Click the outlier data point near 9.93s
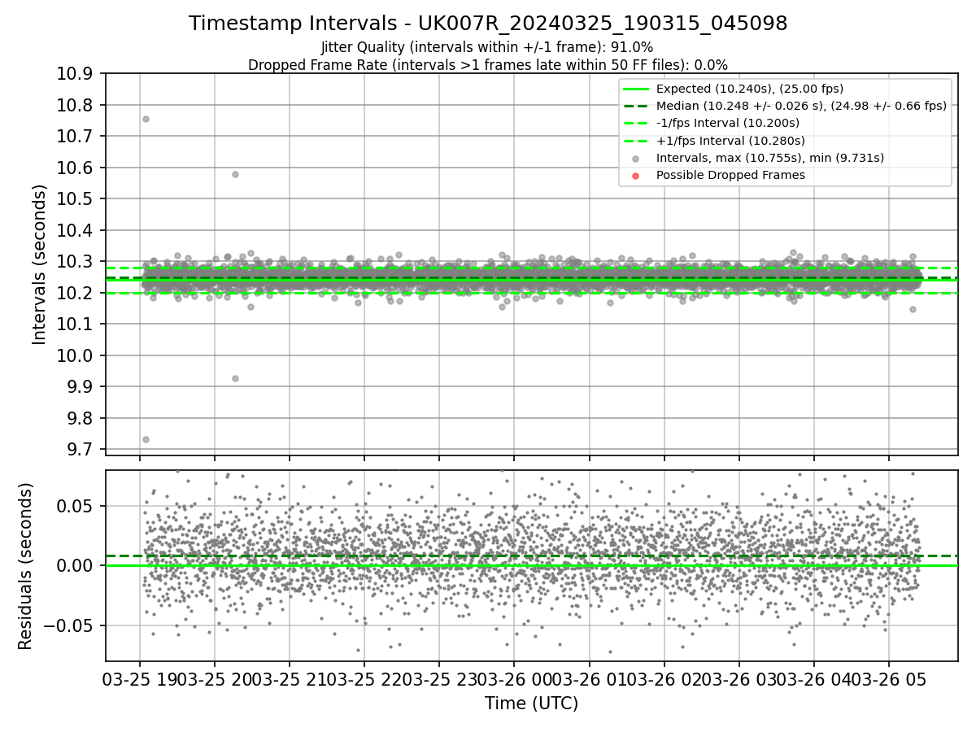Viewport: 976px width, 732px height. (x=235, y=378)
